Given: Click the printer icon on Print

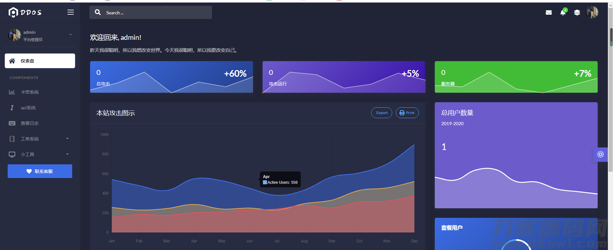Looking at the screenshot, I should (402, 113).
